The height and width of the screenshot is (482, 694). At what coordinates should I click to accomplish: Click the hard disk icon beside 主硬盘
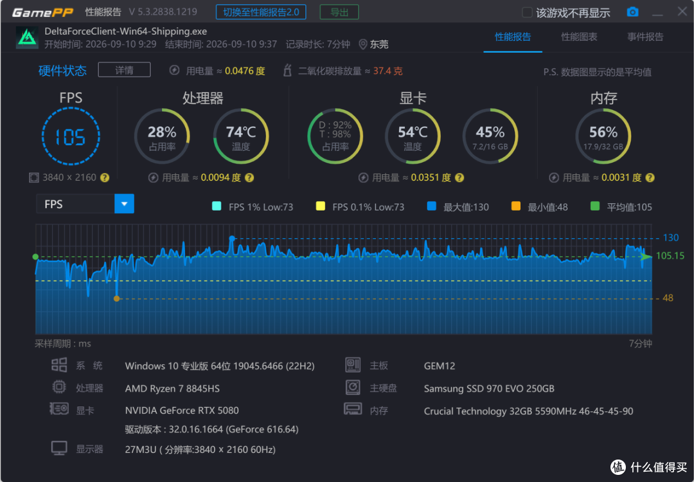tap(353, 388)
